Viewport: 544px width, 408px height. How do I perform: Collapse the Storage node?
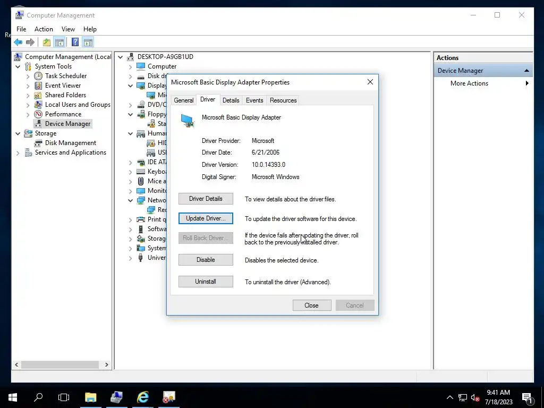[x=18, y=133]
